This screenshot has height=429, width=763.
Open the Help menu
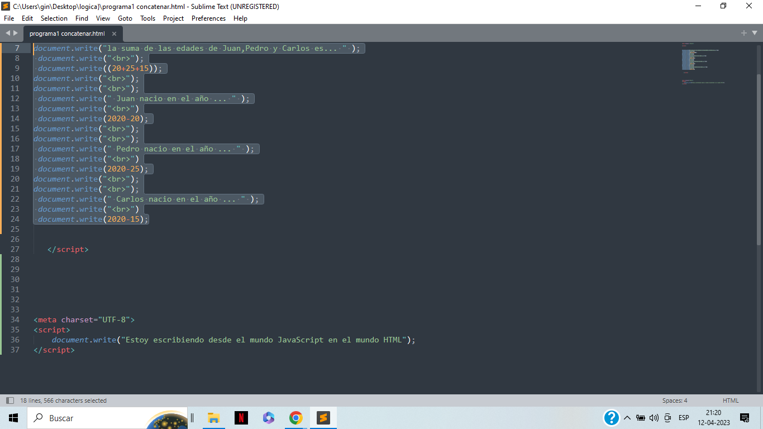240,18
